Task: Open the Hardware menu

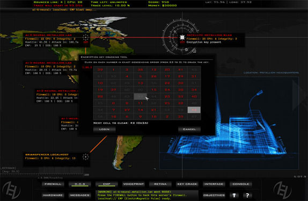Action: tap(53, 195)
